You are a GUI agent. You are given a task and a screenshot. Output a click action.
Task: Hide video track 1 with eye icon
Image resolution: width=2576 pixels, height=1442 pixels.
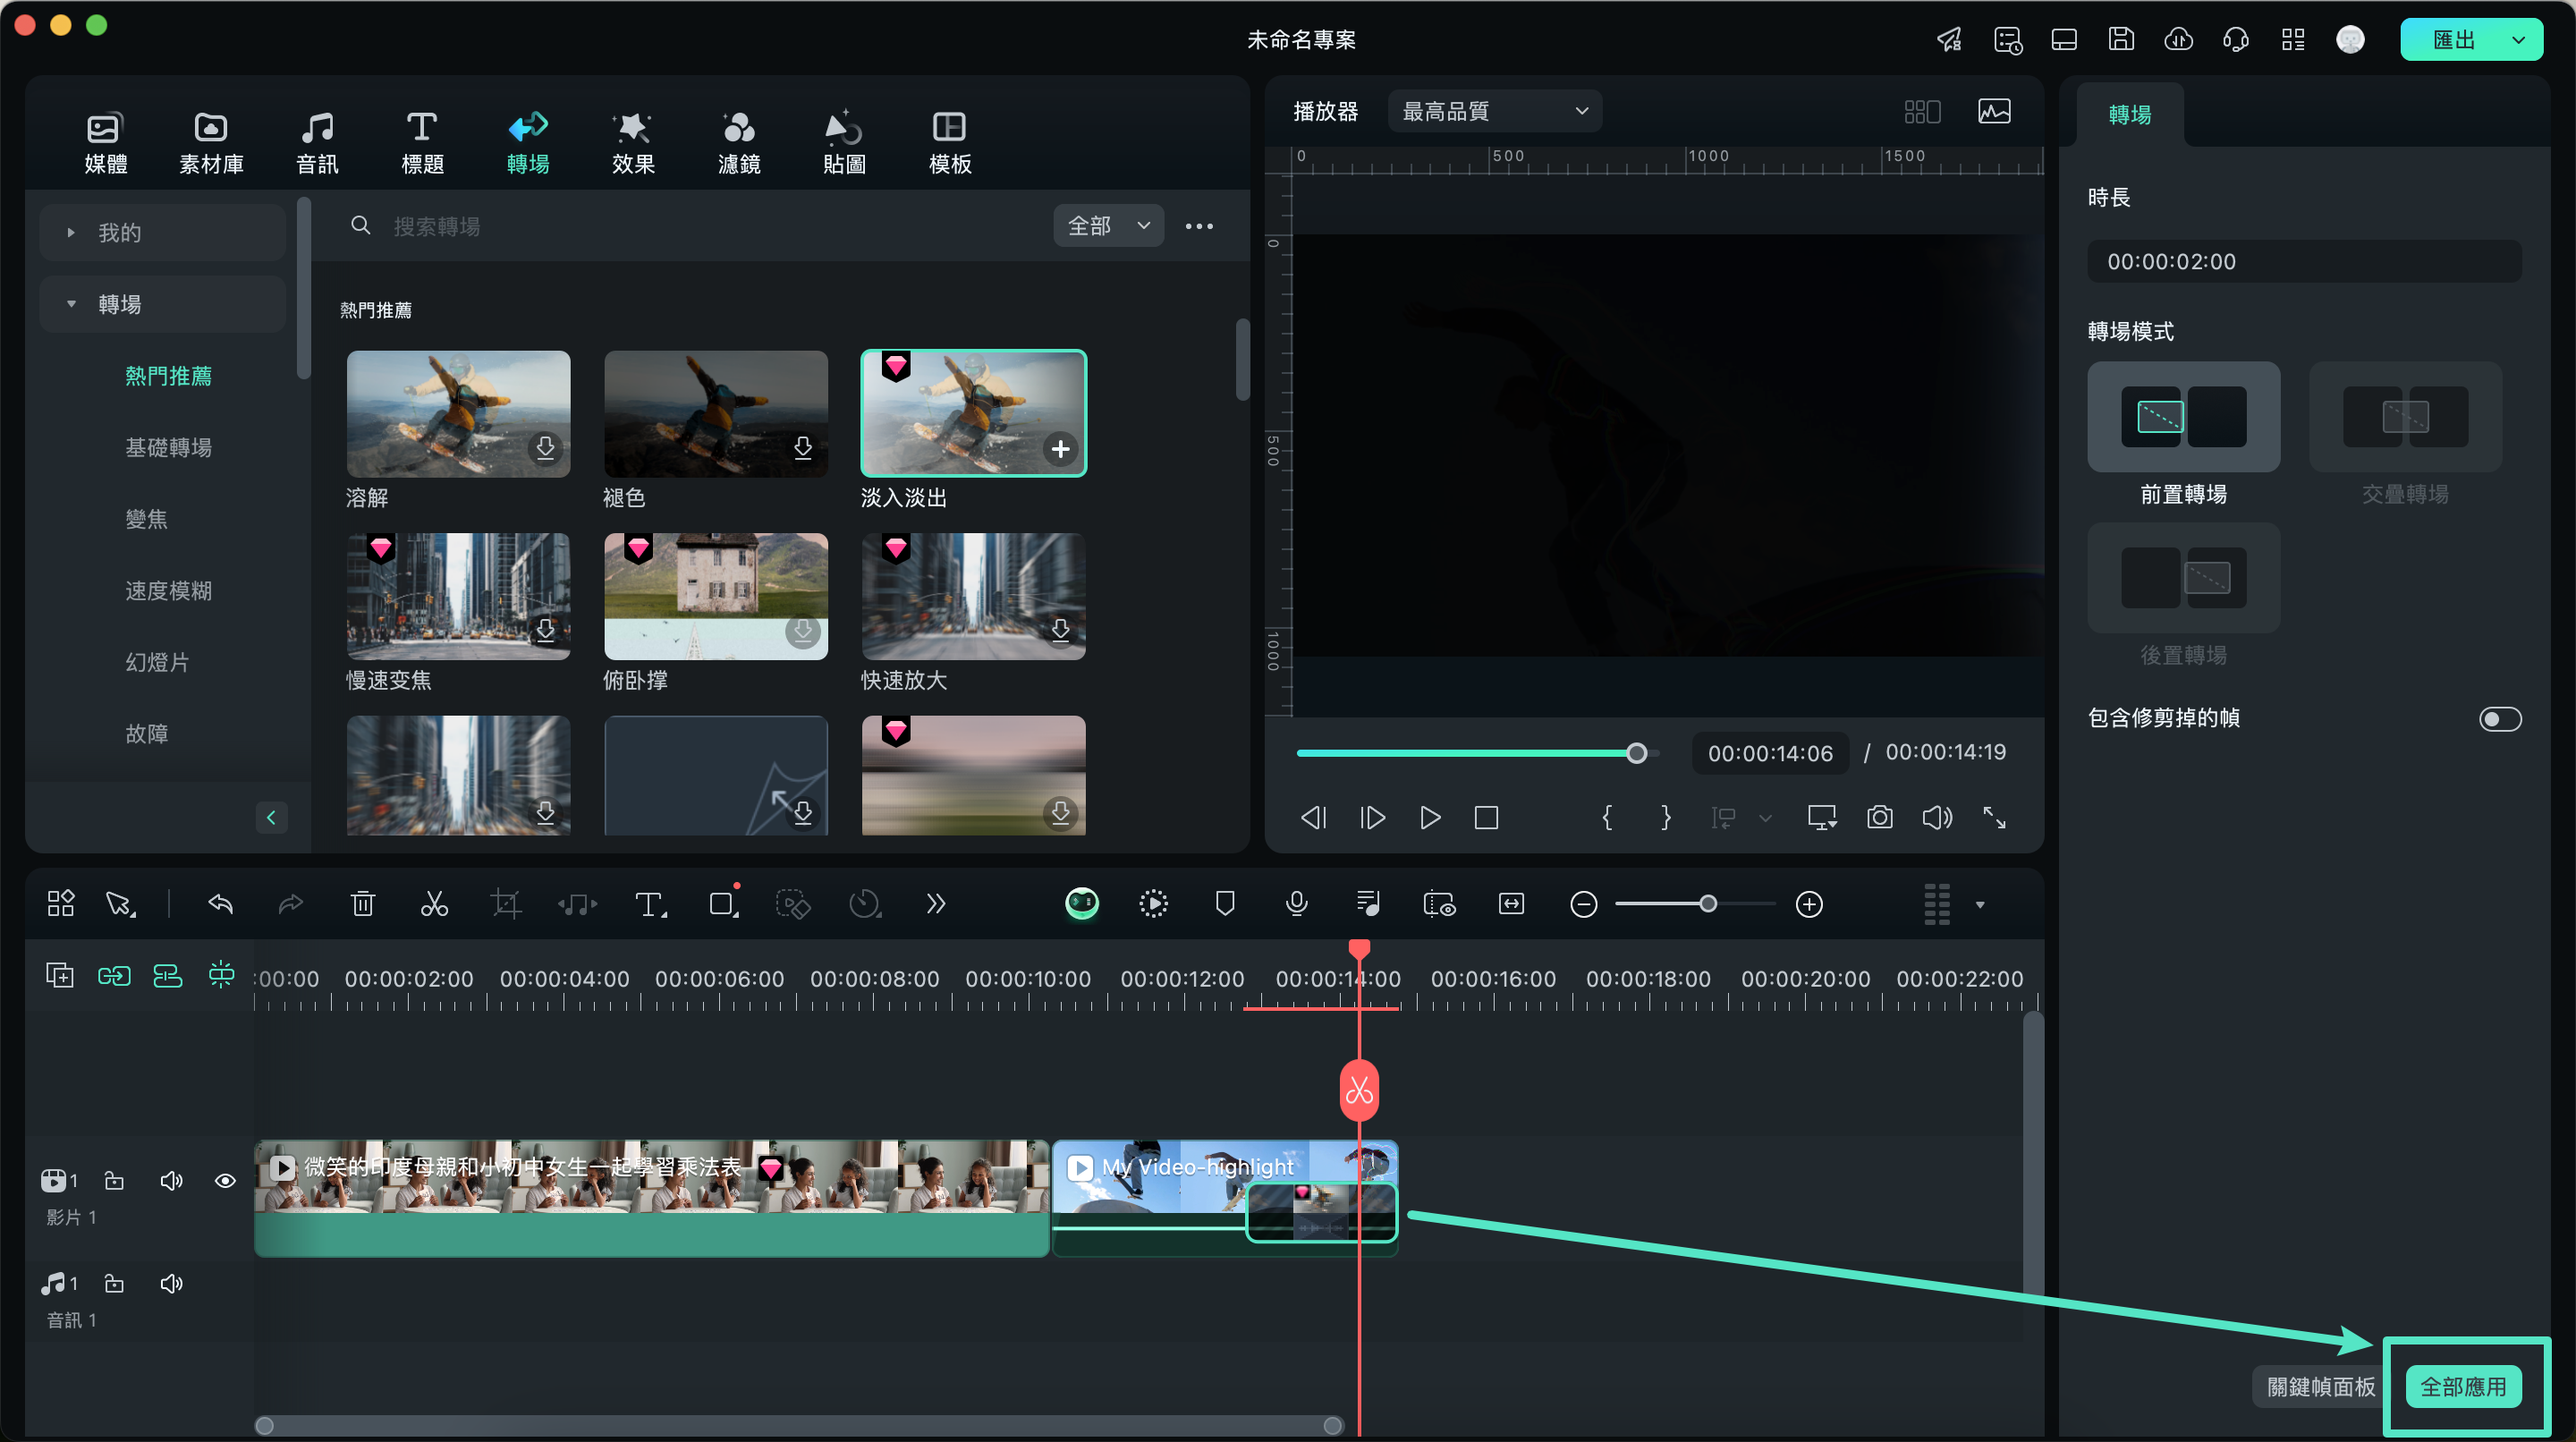pos(225,1181)
